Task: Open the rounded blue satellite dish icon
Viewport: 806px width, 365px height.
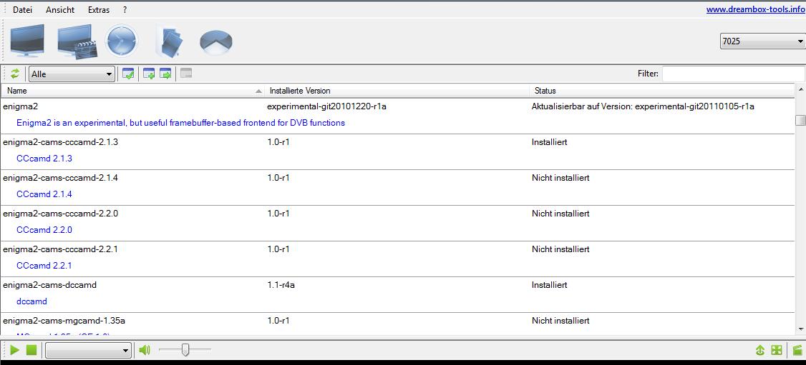Action: (x=216, y=43)
